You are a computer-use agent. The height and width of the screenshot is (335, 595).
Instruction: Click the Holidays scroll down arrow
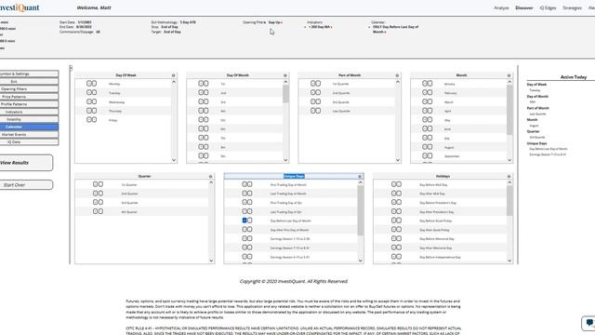pos(509,261)
